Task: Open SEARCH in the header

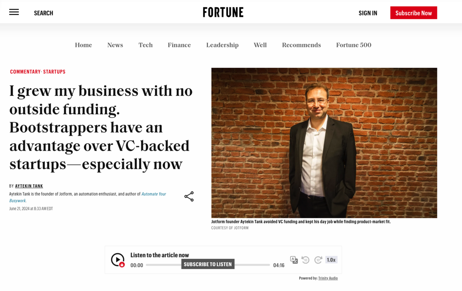Action: (x=44, y=13)
